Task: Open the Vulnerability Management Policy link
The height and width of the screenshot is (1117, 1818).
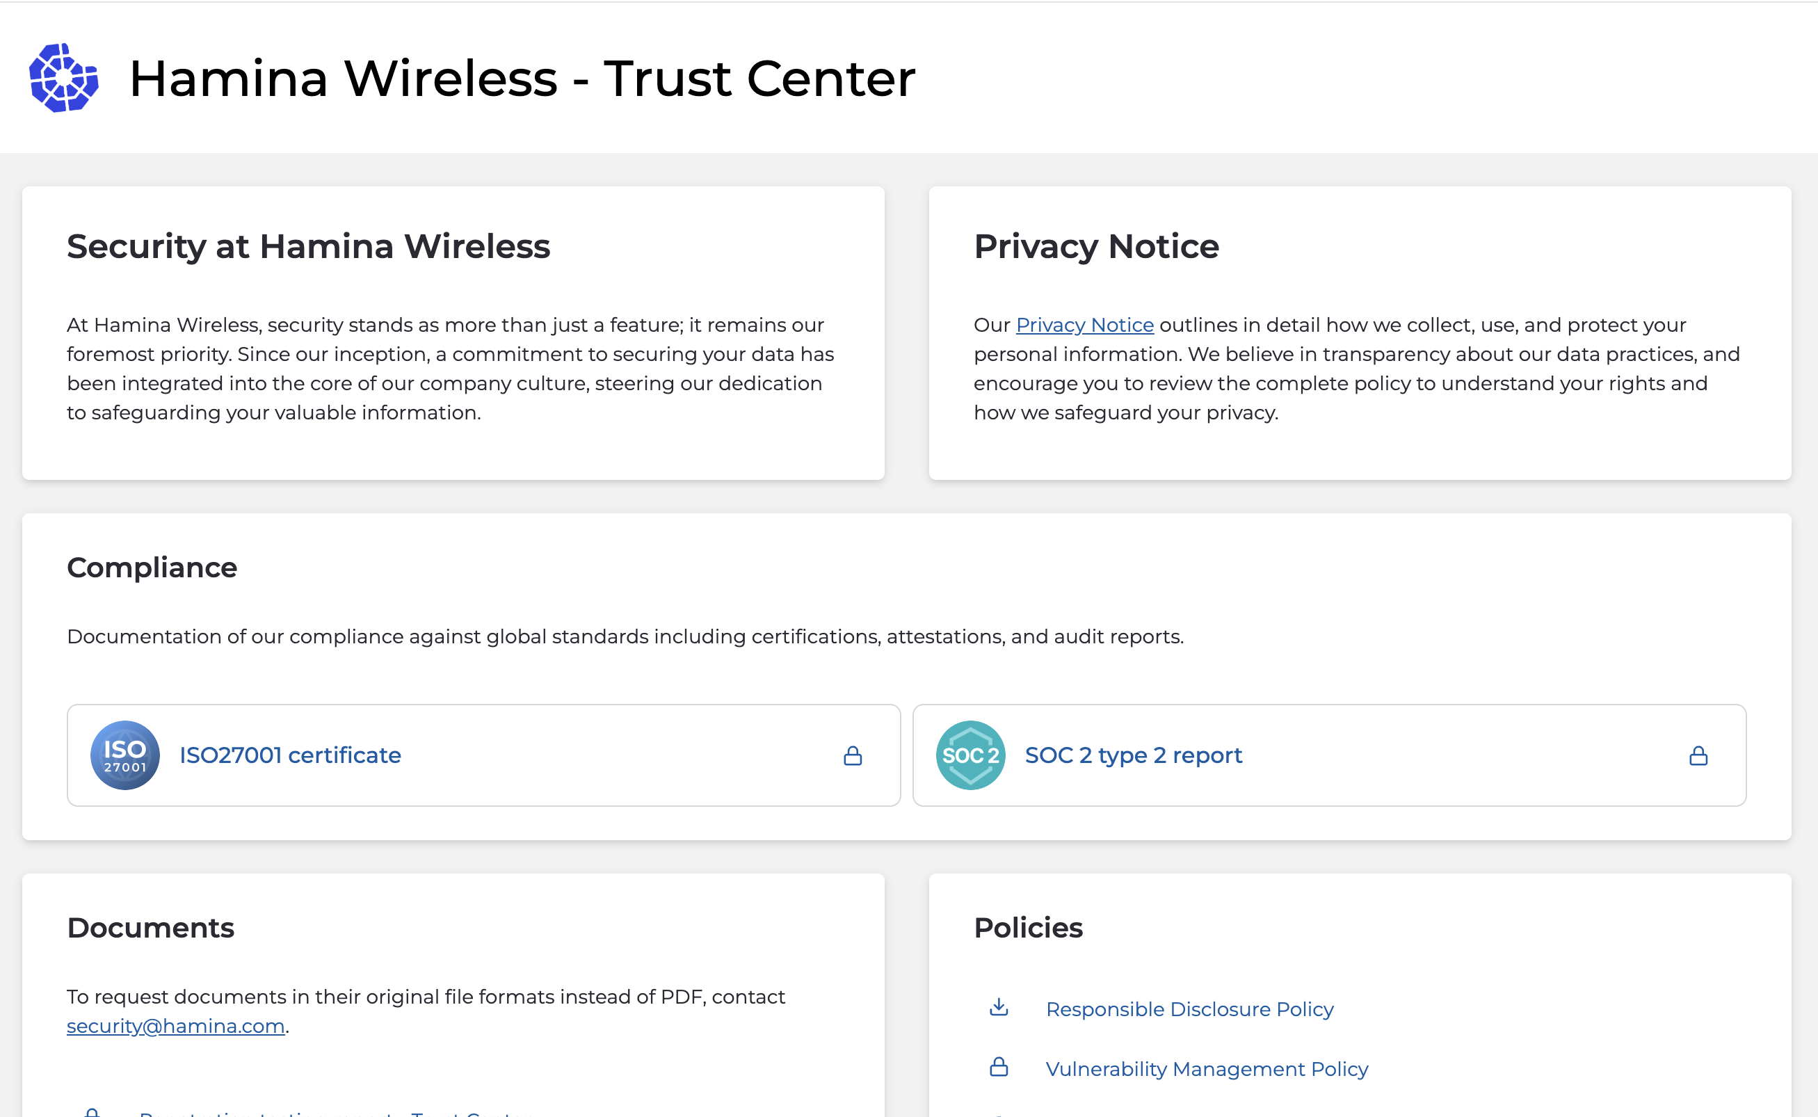Action: (x=1207, y=1069)
